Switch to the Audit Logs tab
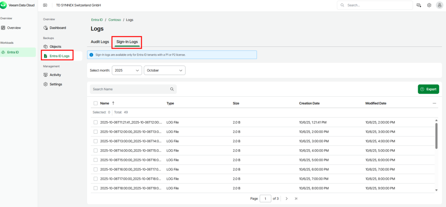 pos(100,42)
